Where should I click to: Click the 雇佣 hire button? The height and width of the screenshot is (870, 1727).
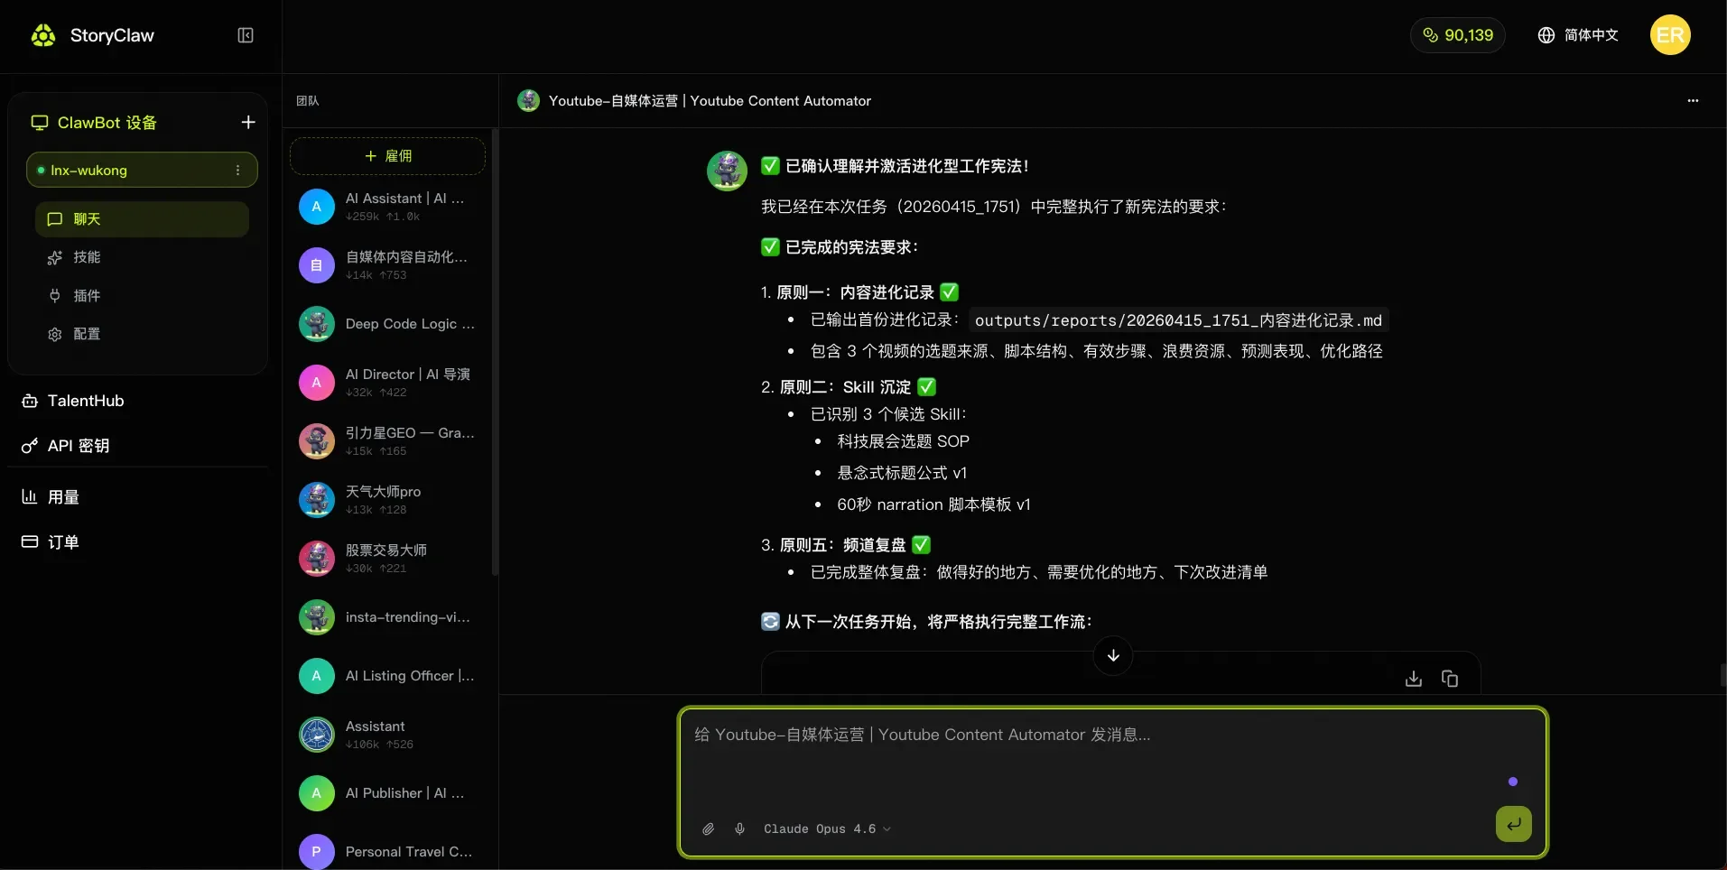point(387,156)
